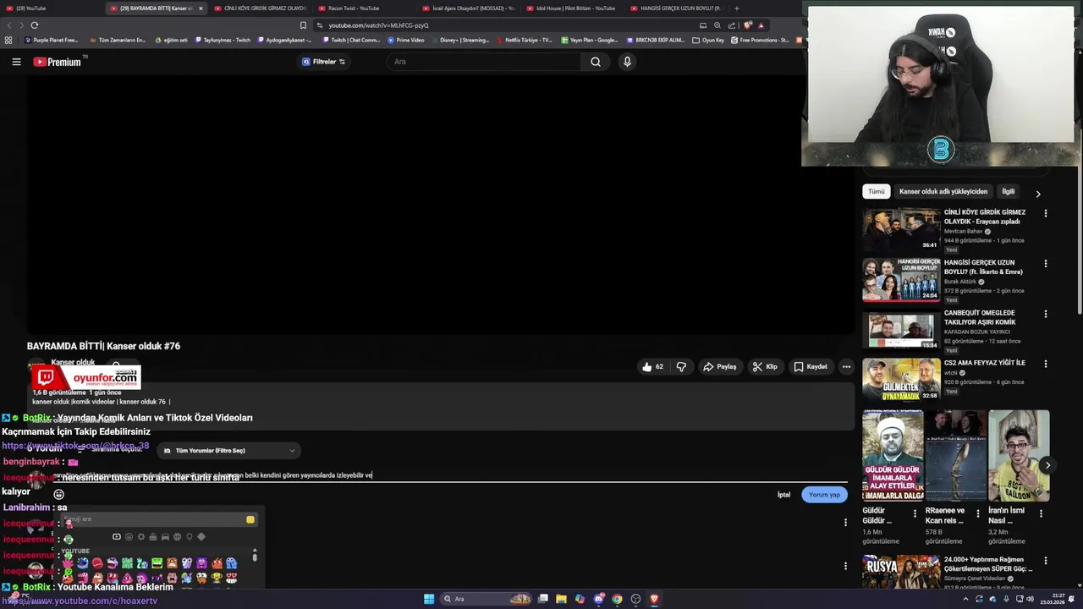Open the 'Tayfunyılmaz - Twitch' bookmark
Screen dimensions: 1083x609
tap(221, 40)
